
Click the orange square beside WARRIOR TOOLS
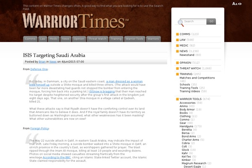point(177,99)
